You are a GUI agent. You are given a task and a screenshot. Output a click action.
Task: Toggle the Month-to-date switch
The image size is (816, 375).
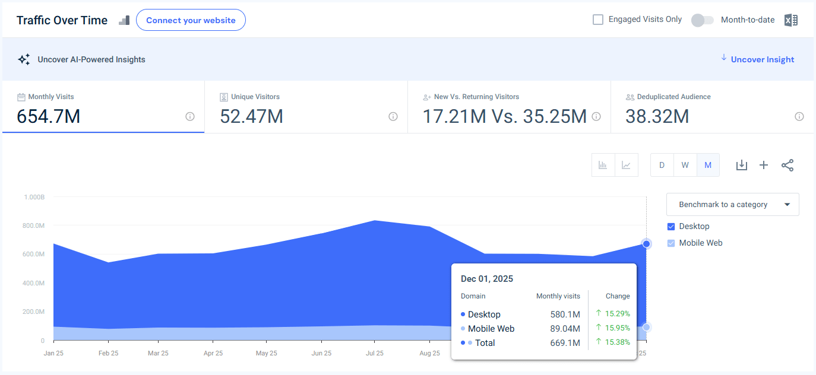click(x=702, y=20)
